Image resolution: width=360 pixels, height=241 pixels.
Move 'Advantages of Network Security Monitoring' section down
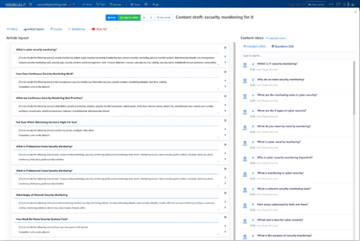click(x=225, y=207)
